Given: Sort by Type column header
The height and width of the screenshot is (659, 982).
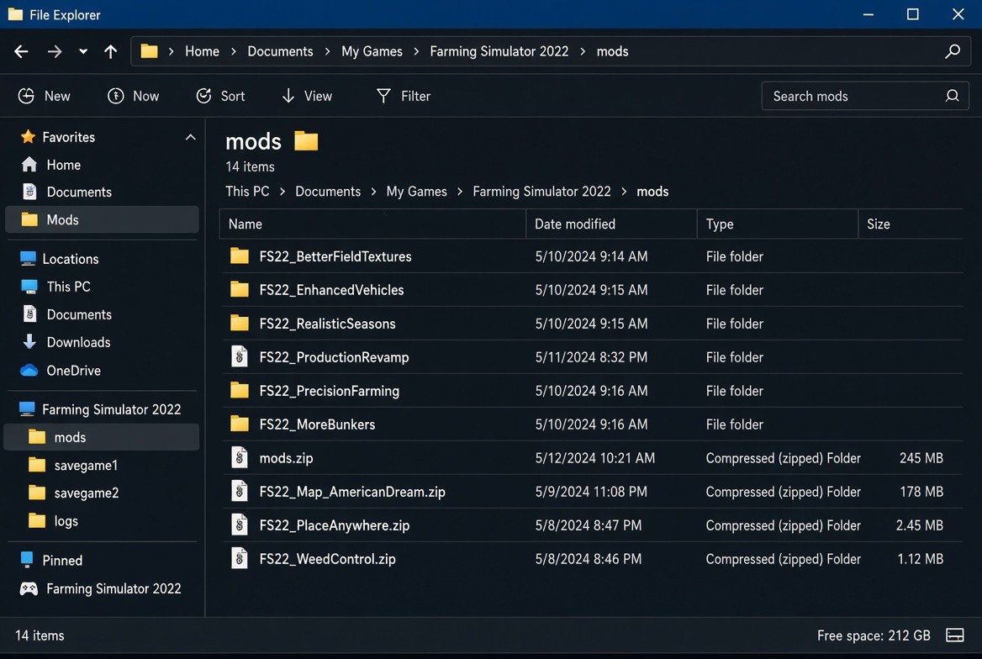Looking at the screenshot, I should [x=777, y=224].
